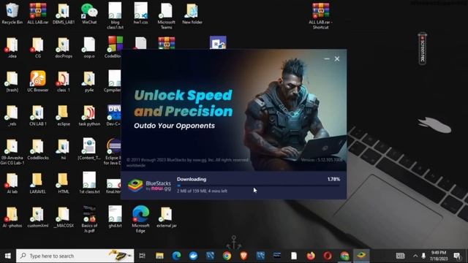Open Task View from the taskbar
The image size is (468, 263).
coord(143,256)
